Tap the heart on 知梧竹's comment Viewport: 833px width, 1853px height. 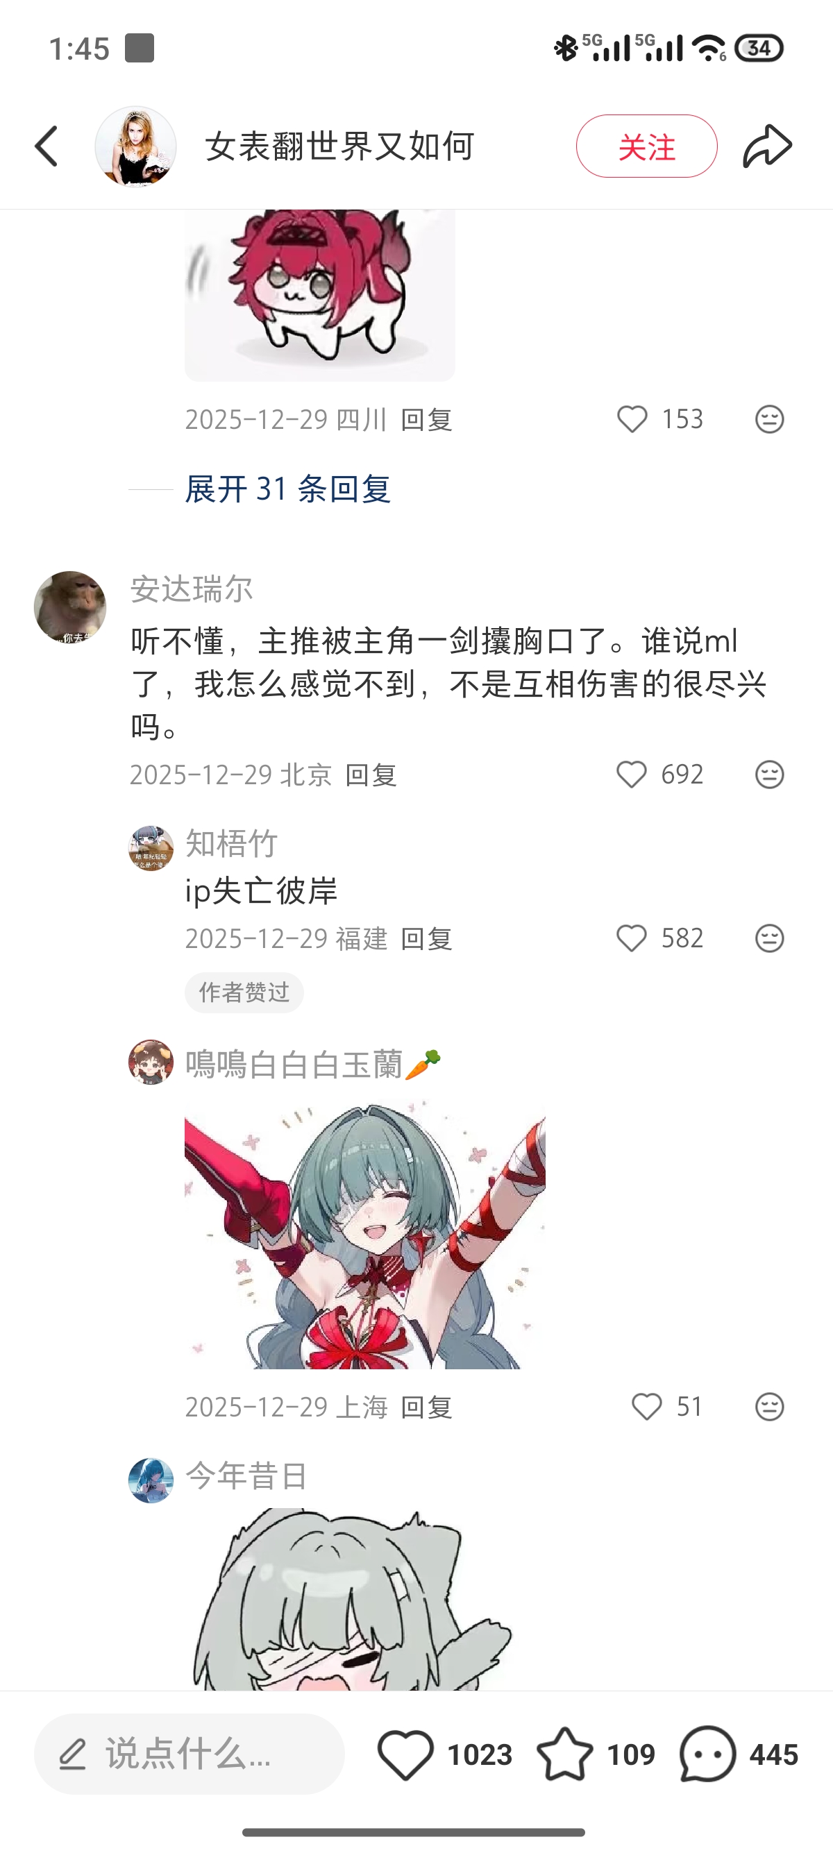pyautogui.click(x=632, y=938)
